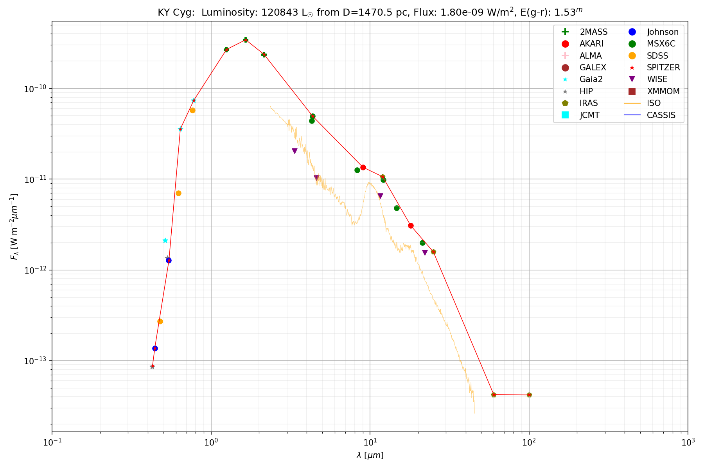This screenshot has height=469, width=704.
Task: Click the JCMT cyan square legend marker
Action: point(565,115)
